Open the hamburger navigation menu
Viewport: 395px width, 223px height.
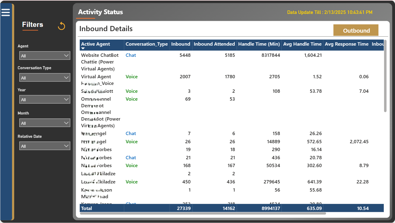point(5,12)
